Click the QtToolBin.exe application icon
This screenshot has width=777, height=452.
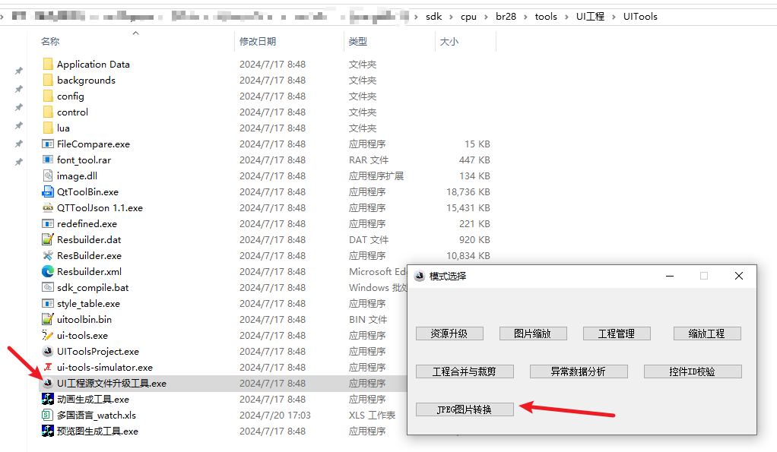pos(48,191)
